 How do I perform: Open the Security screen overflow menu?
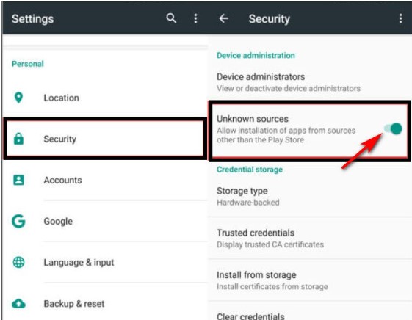tap(400, 18)
